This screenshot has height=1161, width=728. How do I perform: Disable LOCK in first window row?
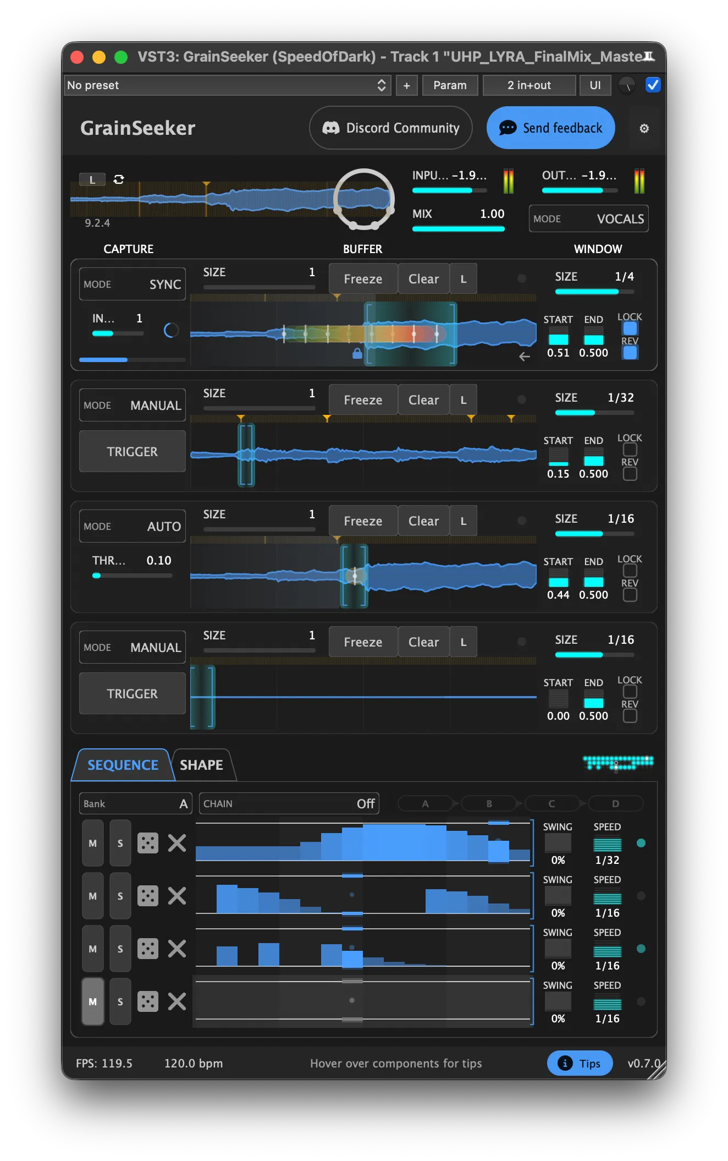point(630,328)
